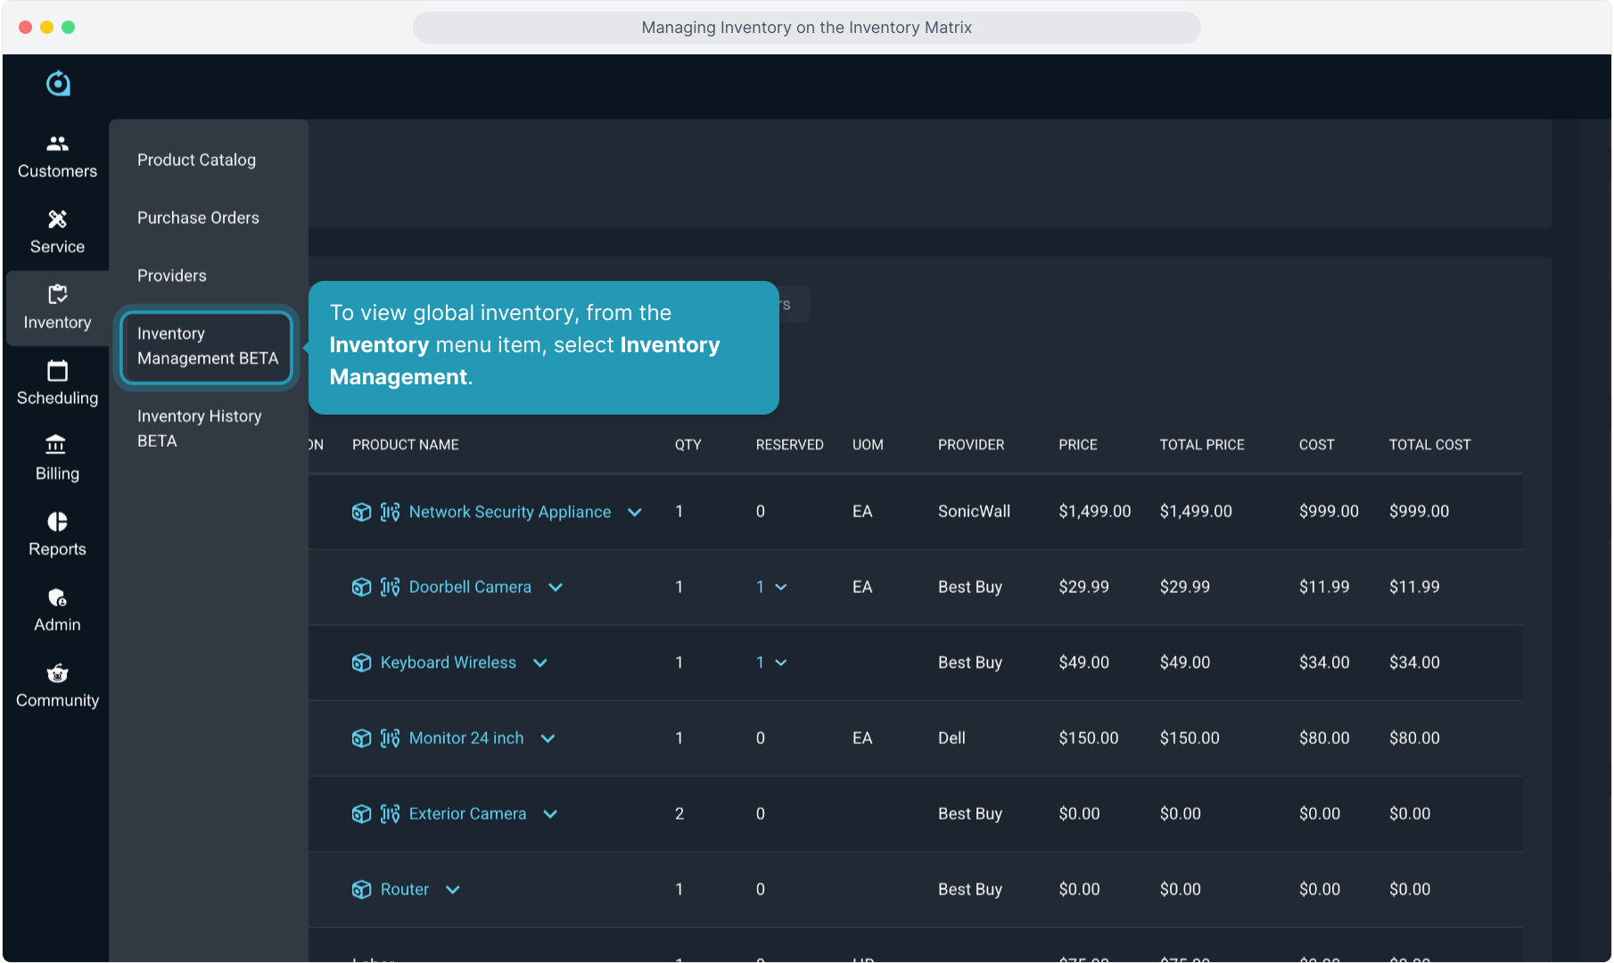Click the app logo at top left
The width and height of the screenshot is (1614, 963).
tap(58, 84)
